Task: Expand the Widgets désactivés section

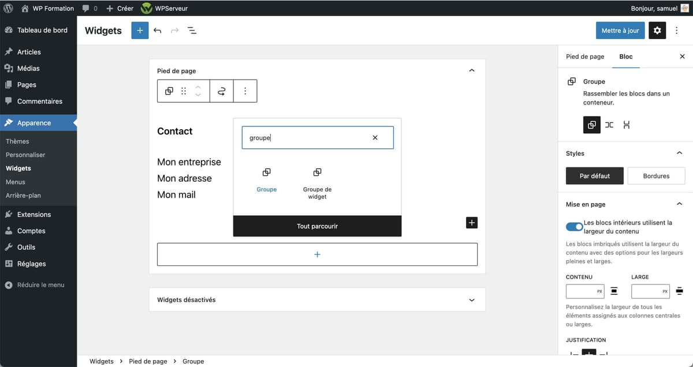Action: coord(471,299)
